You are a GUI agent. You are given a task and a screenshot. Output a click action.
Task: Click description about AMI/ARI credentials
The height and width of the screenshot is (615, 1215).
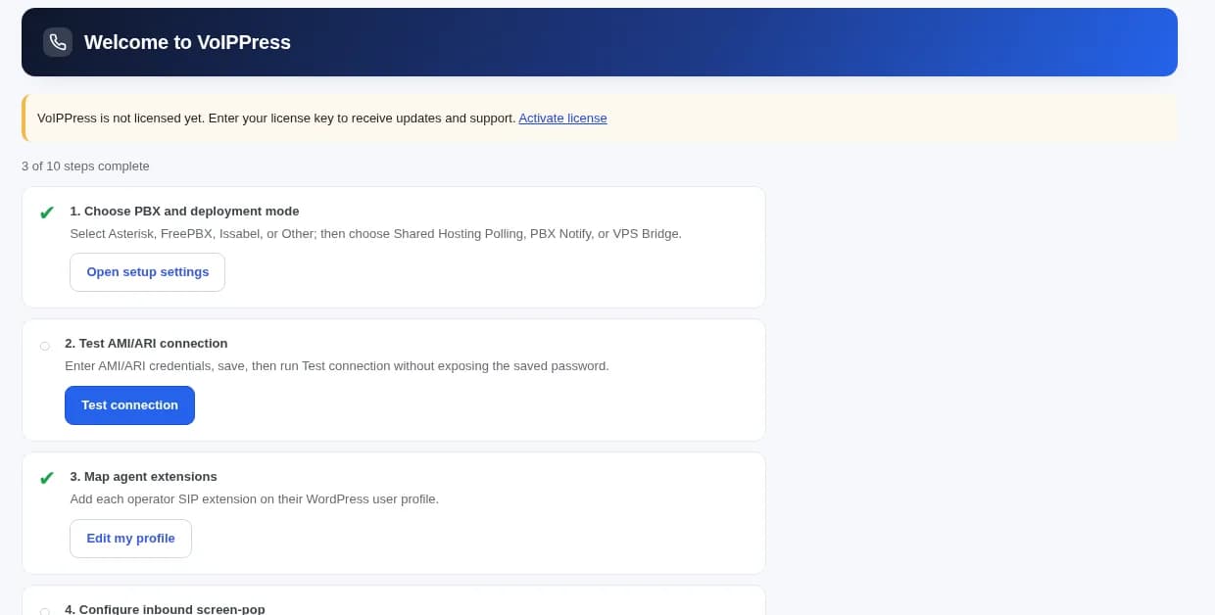pyautogui.click(x=337, y=366)
